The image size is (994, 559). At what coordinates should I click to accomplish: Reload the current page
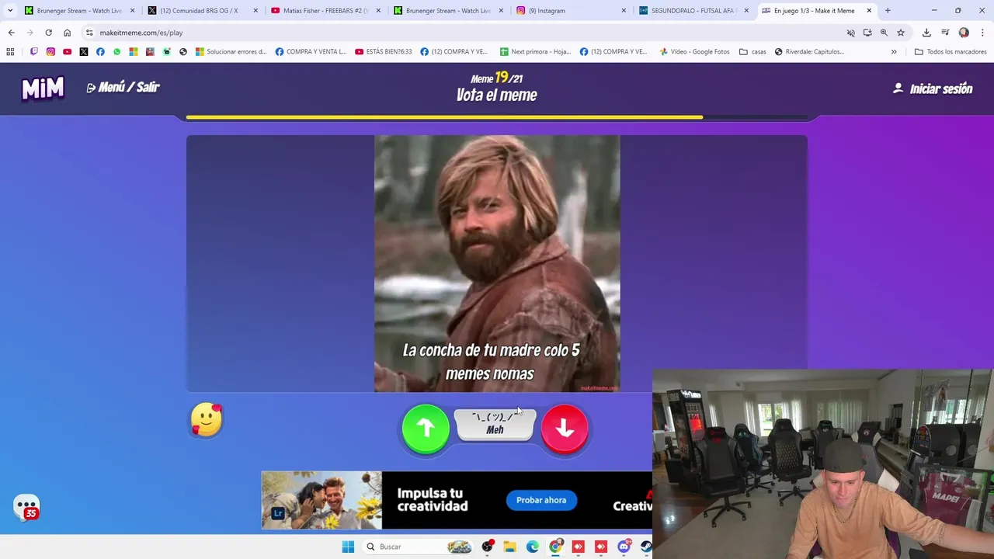[x=48, y=33]
